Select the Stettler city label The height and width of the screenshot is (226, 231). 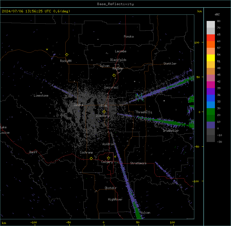click(170, 64)
